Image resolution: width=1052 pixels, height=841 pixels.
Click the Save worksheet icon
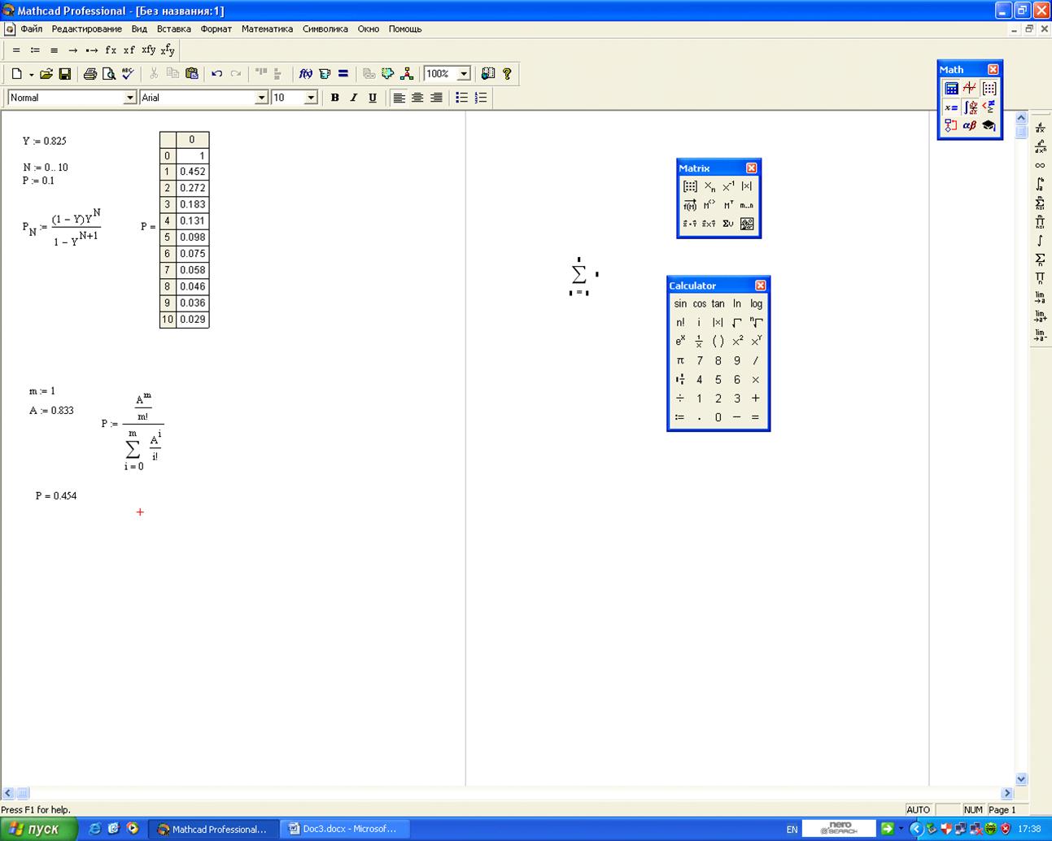coord(65,74)
